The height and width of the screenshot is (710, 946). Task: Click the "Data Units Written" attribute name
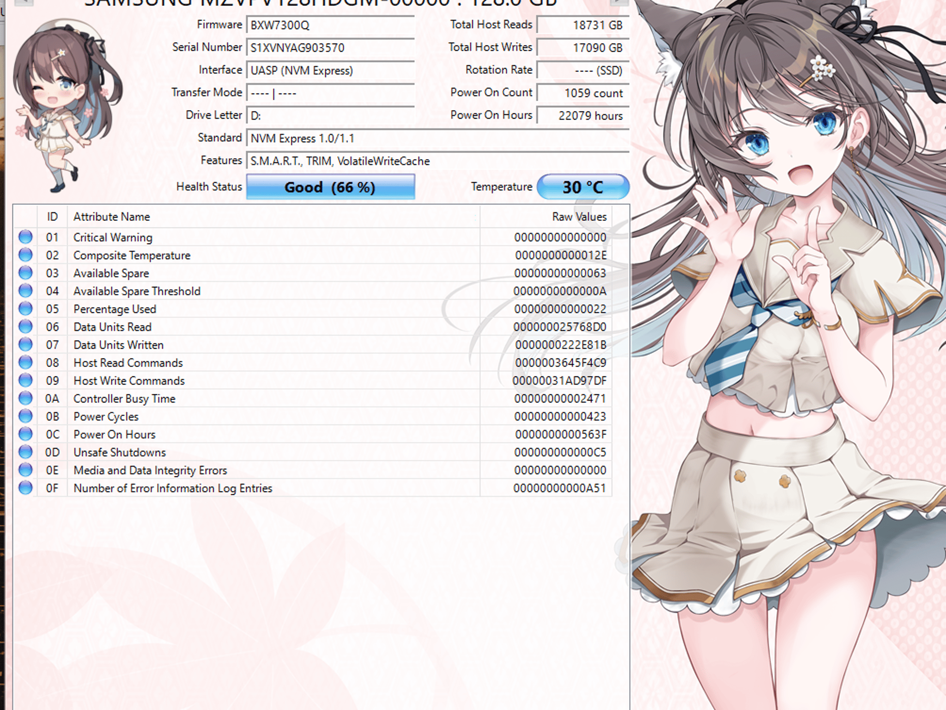click(118, 345)
